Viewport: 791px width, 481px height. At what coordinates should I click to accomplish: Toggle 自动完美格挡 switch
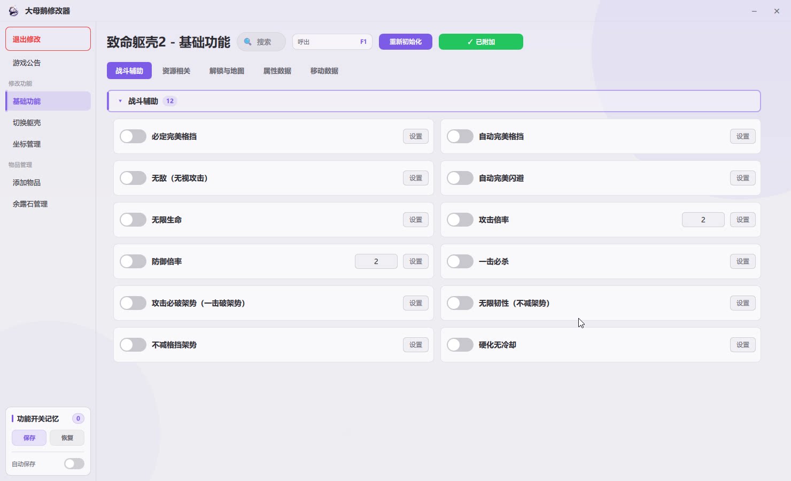coord(460,136)
